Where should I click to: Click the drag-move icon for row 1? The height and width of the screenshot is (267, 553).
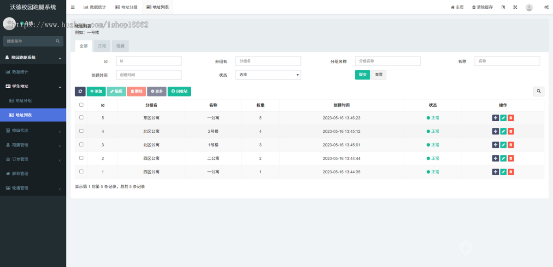click(x=495, y=172)
